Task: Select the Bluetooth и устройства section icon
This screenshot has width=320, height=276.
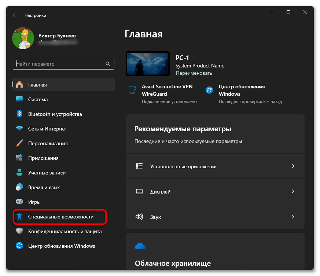Action: (19, 114)
